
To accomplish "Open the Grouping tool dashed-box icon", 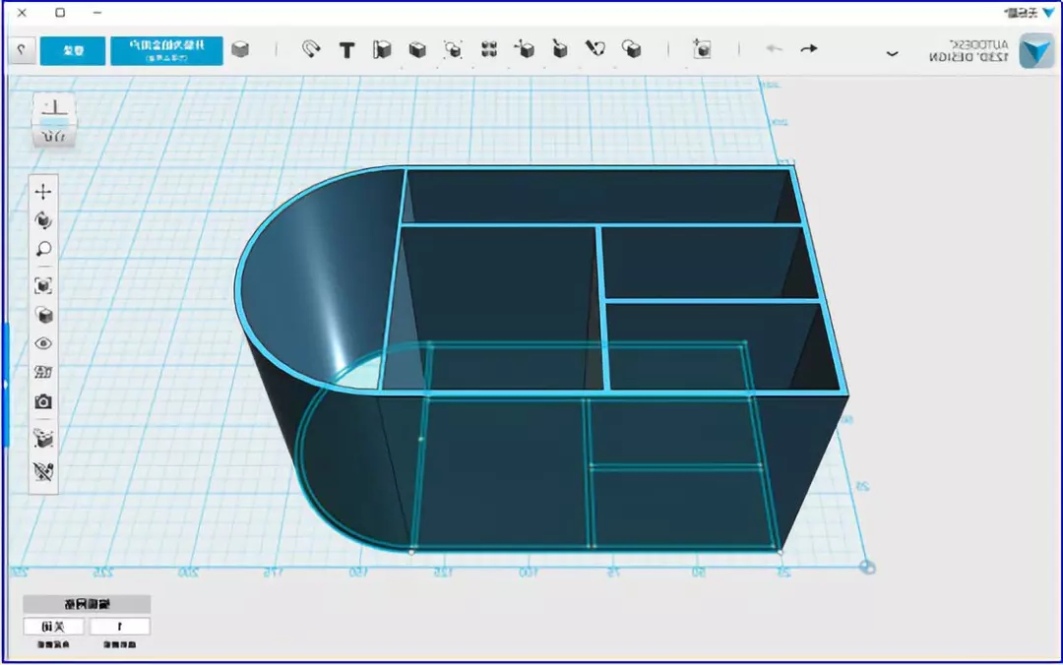I will tap(453, 49).
